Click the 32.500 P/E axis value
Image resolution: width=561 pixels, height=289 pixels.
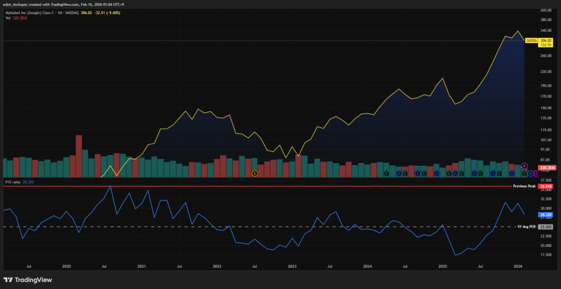click(546, 199)
